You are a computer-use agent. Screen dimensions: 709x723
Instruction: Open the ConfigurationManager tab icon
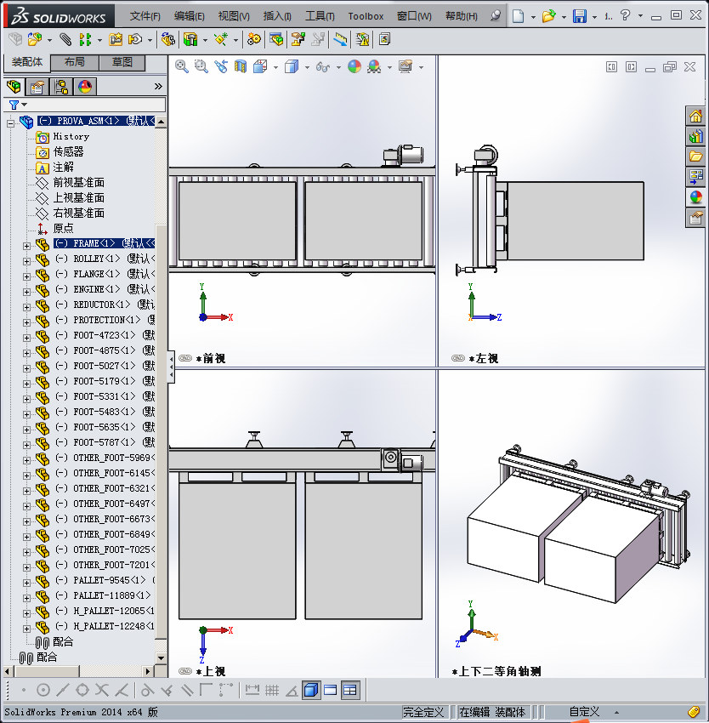[x=61, y=87]
